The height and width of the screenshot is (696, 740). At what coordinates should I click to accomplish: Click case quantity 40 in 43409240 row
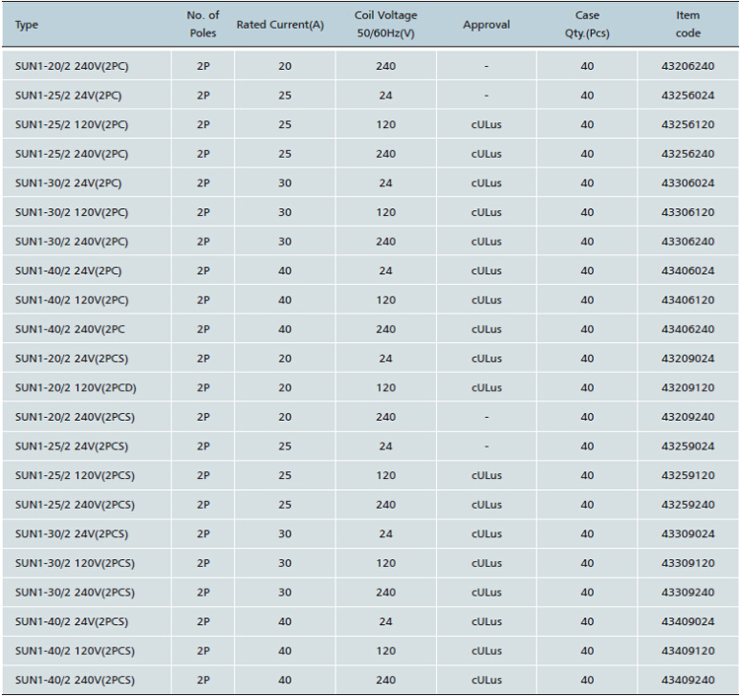587,680
